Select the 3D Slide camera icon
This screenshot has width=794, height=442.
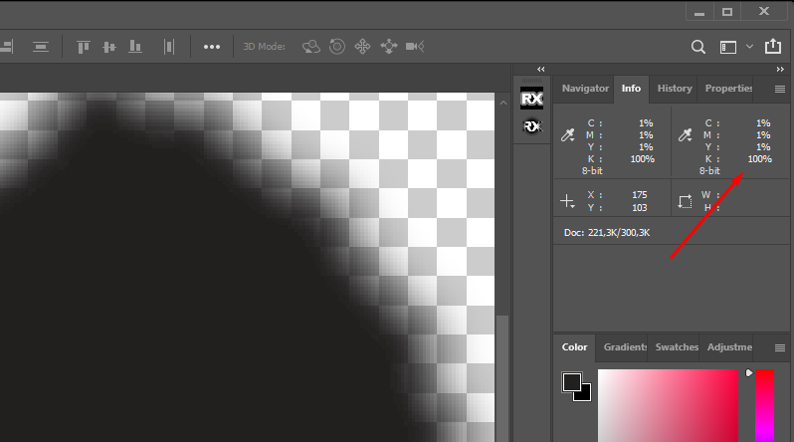point(389,47)
